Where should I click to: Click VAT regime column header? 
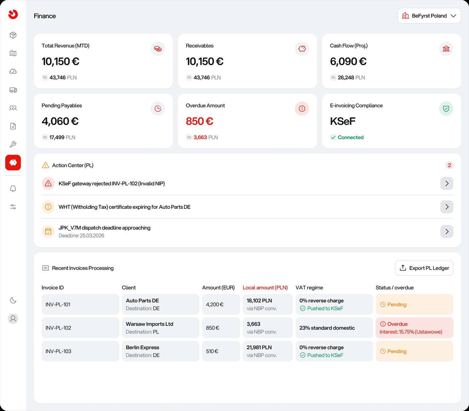point(309,288)
